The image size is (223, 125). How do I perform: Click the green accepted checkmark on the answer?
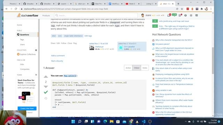click(x=46, y=92)
